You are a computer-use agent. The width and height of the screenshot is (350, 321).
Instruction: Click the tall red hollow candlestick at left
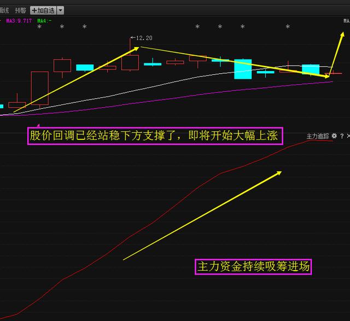pos(39,87)
